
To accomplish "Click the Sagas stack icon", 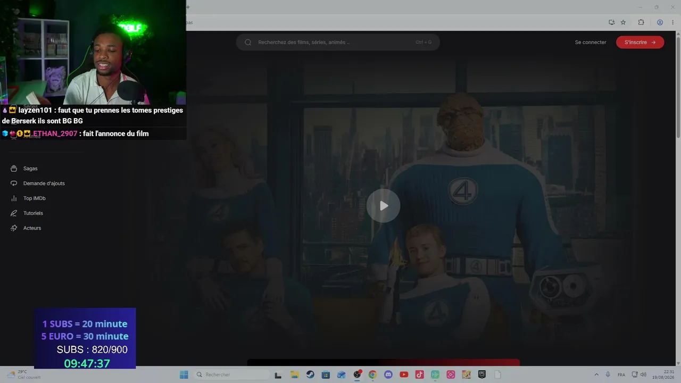I will [x=14, y=169].
